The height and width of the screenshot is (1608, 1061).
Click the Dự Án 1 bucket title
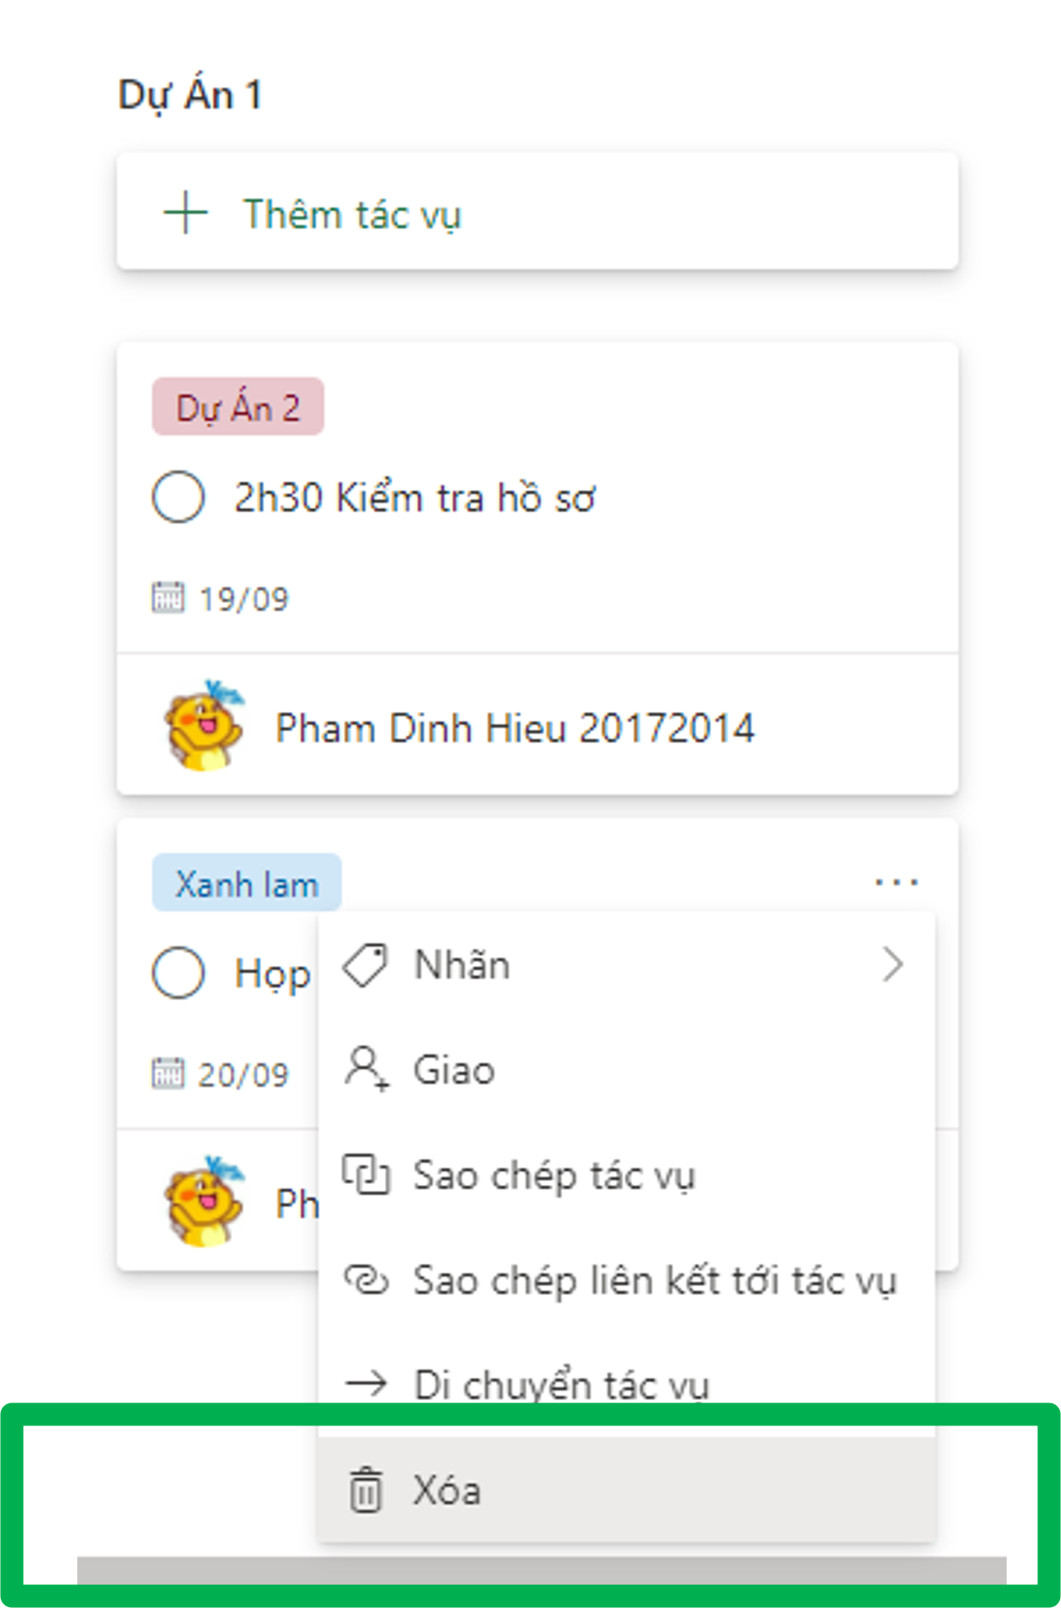pos(190,94)
